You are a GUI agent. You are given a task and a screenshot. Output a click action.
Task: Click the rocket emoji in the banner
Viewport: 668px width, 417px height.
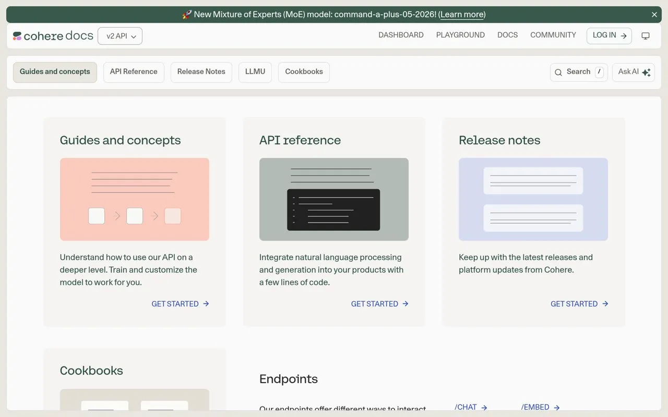point(187,15)
